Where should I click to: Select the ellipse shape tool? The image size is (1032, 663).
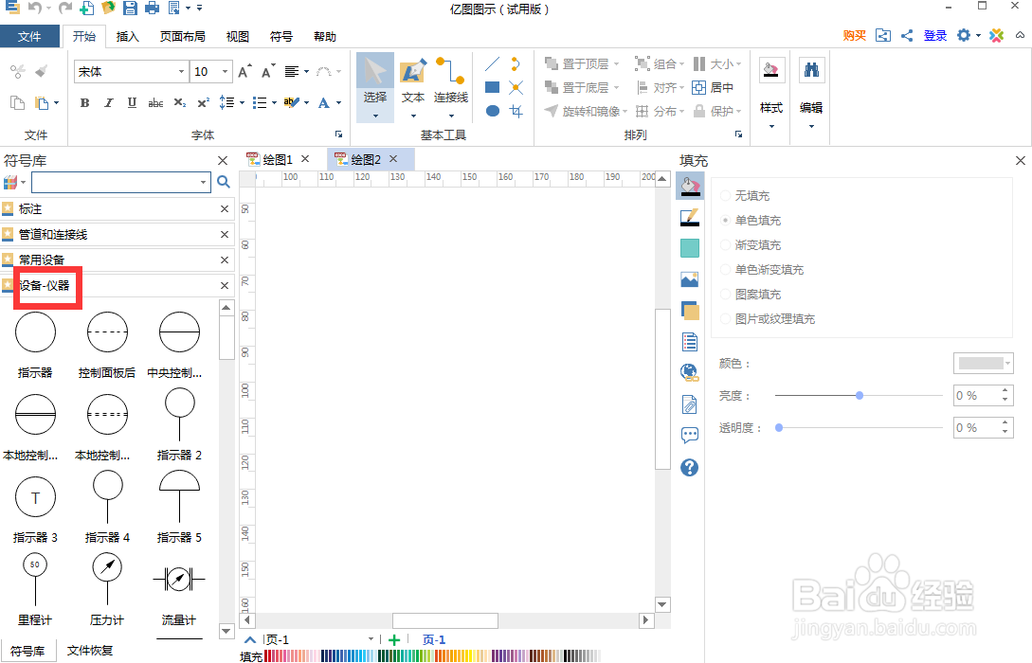click(x=492, y=111)
